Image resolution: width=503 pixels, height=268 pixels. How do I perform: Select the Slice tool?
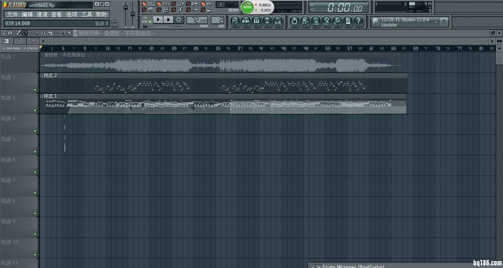(50, 33)
